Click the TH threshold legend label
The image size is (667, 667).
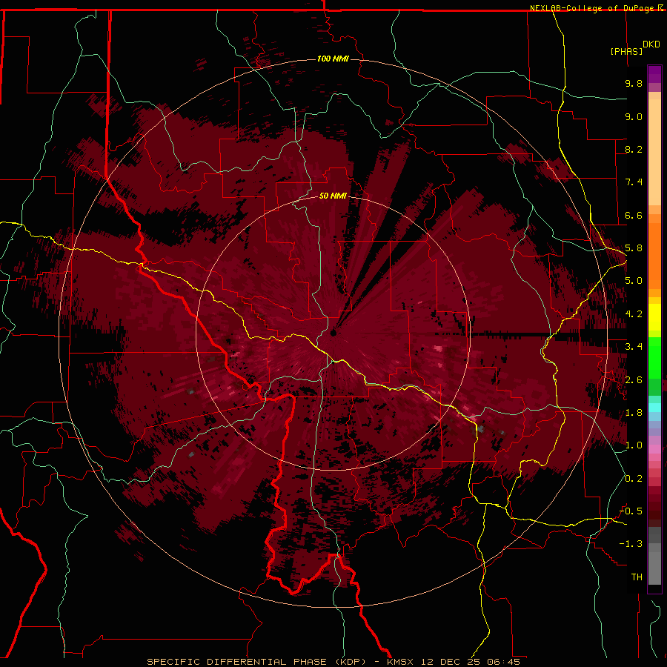click(x=637, y=577)
